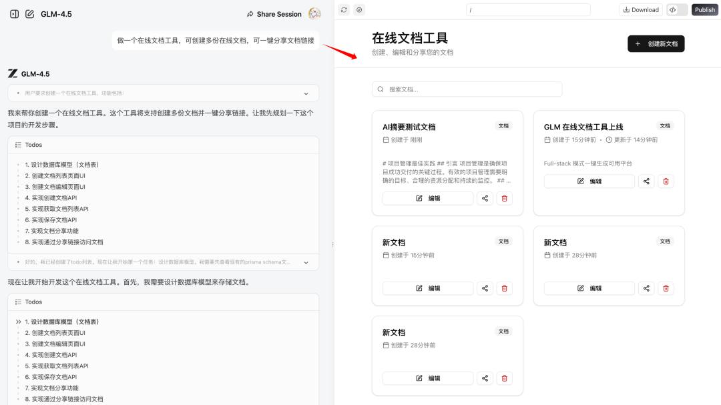The width and height of the screenshot is (721, 405).
Task: Open the sidebar panel toggle icon
Action: [14, 14]
